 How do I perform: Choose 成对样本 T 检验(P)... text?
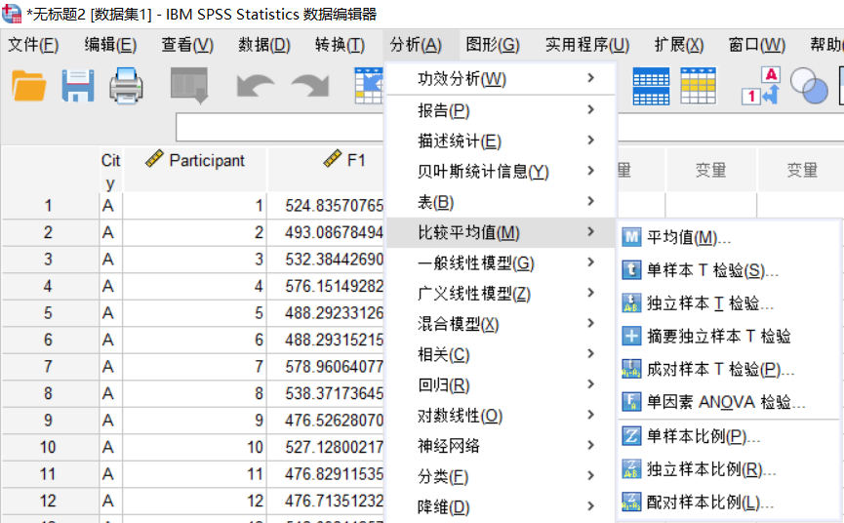[x=720, y=370]
